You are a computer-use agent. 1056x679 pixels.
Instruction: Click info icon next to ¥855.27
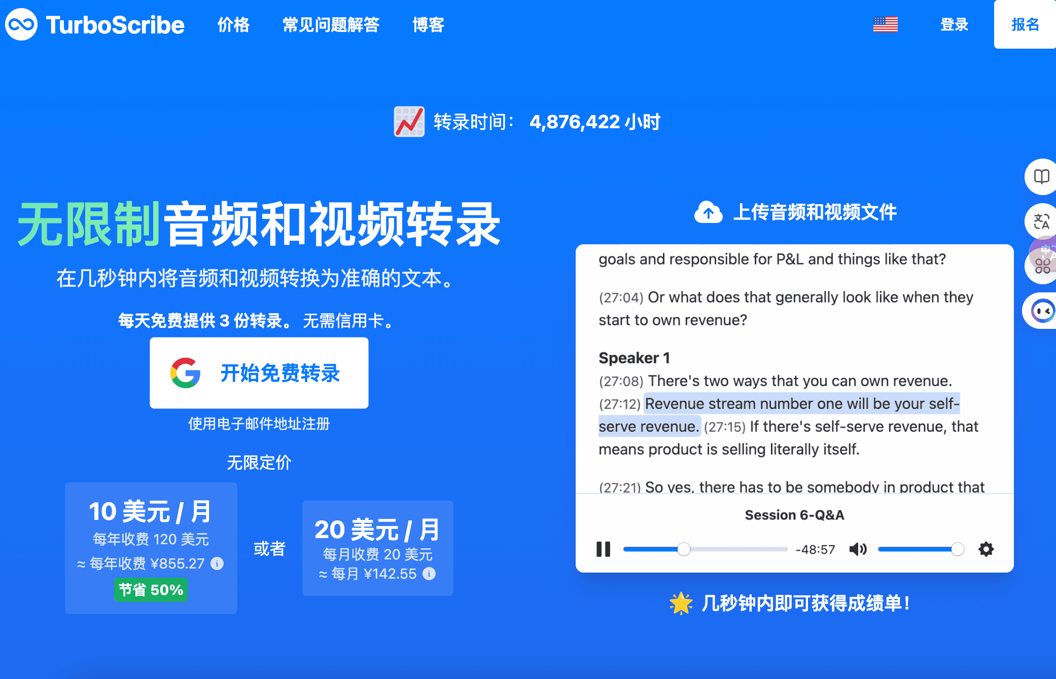tap(217, 563)
